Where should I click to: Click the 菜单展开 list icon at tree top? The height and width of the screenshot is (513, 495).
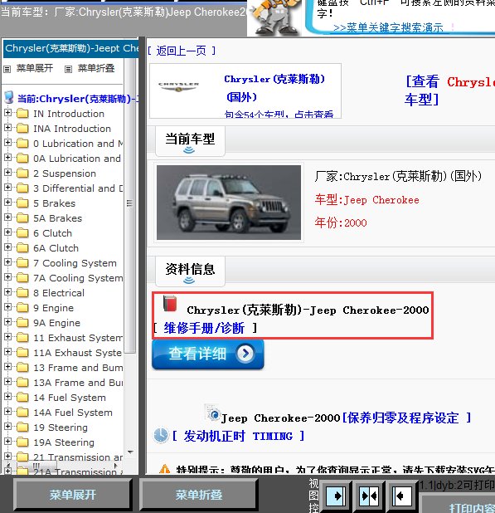click(x=7, y=69)
